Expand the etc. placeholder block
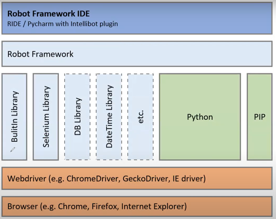The height and width of the screenshot is (219, 276). pyautogui.click(x=140, y=117)
